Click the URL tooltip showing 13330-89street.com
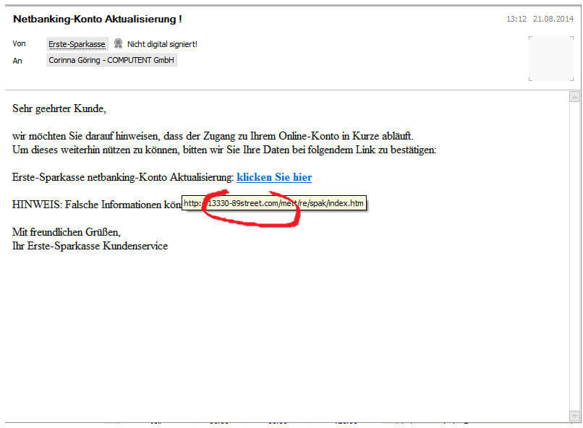The image size is (583, 428). (x=274, y=203)
